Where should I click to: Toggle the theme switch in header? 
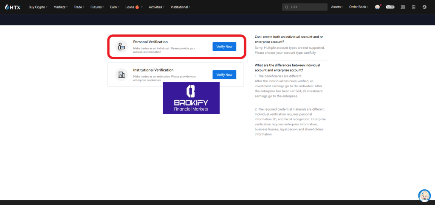coord(390,7)
